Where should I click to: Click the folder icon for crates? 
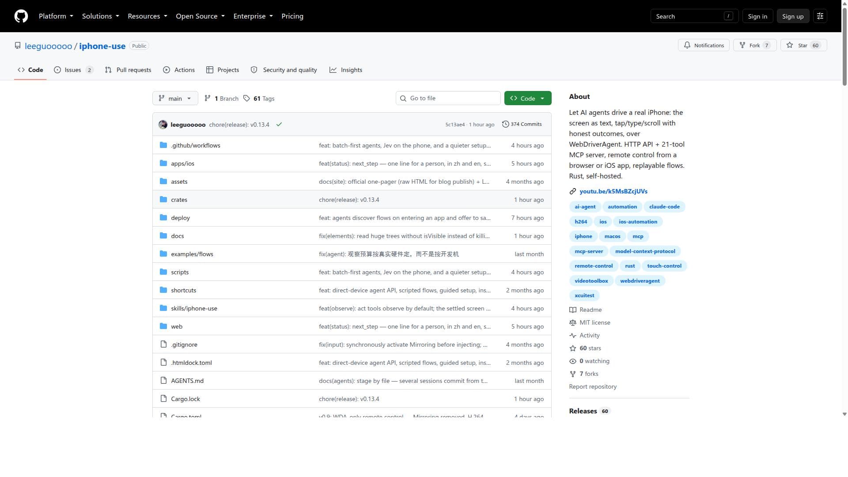[163, 200]
